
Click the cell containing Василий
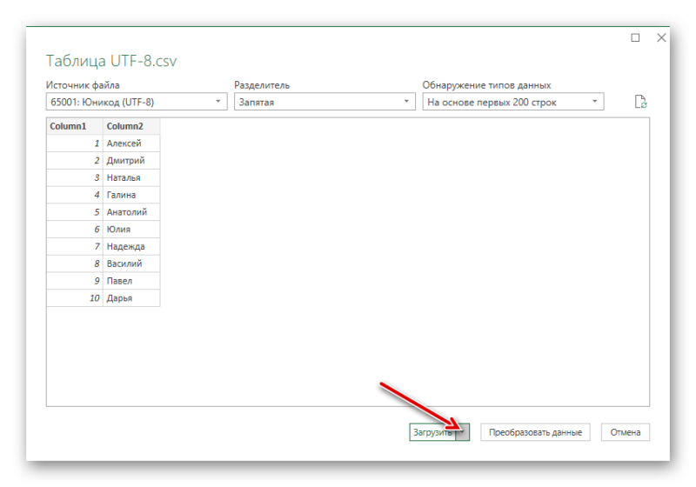(x=131, y=264)
